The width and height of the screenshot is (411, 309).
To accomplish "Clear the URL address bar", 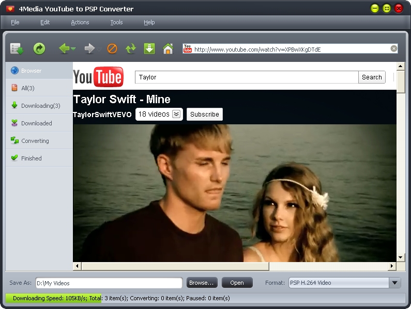I will point(394,48).
